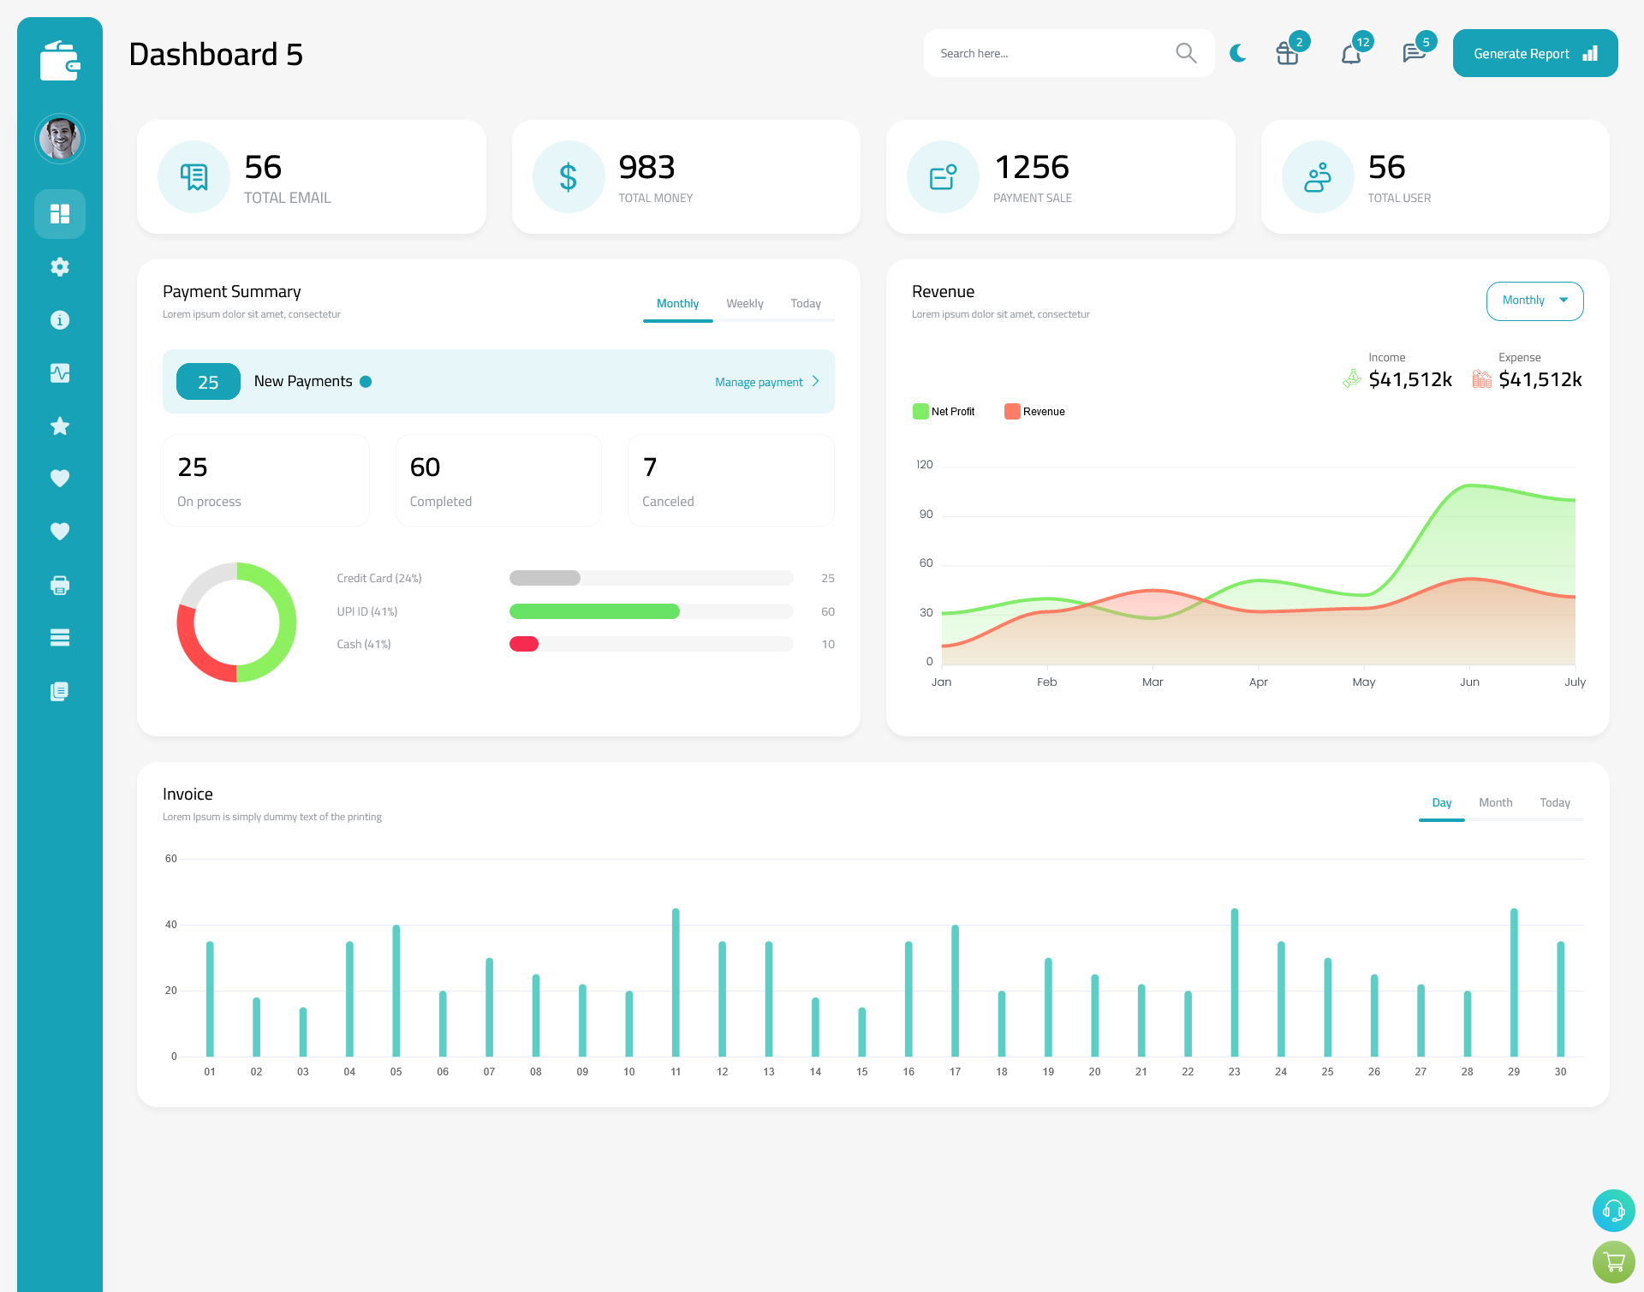The height and width of the screenshot is (1292, 1644).
Task: Click the list/menu icon in sidebar
Action: click(60, 638)
